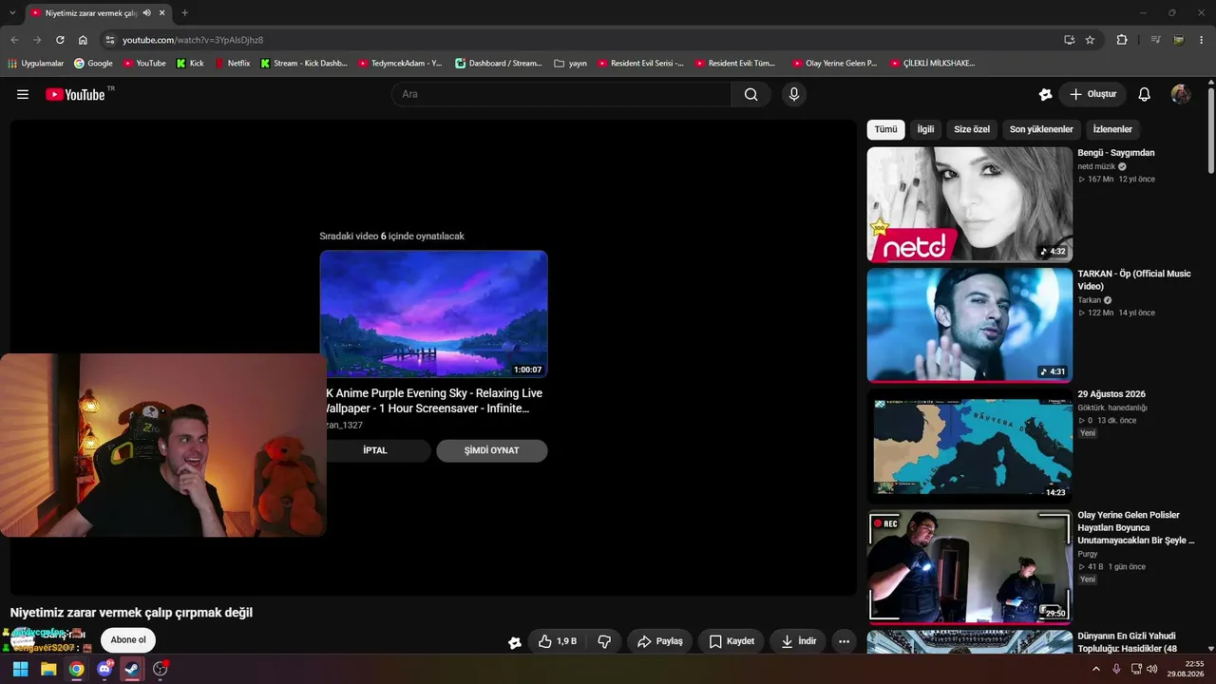1216x684 pixels.
Task: Open the netd müzik channel name
Action: (x=1096, y=166)
